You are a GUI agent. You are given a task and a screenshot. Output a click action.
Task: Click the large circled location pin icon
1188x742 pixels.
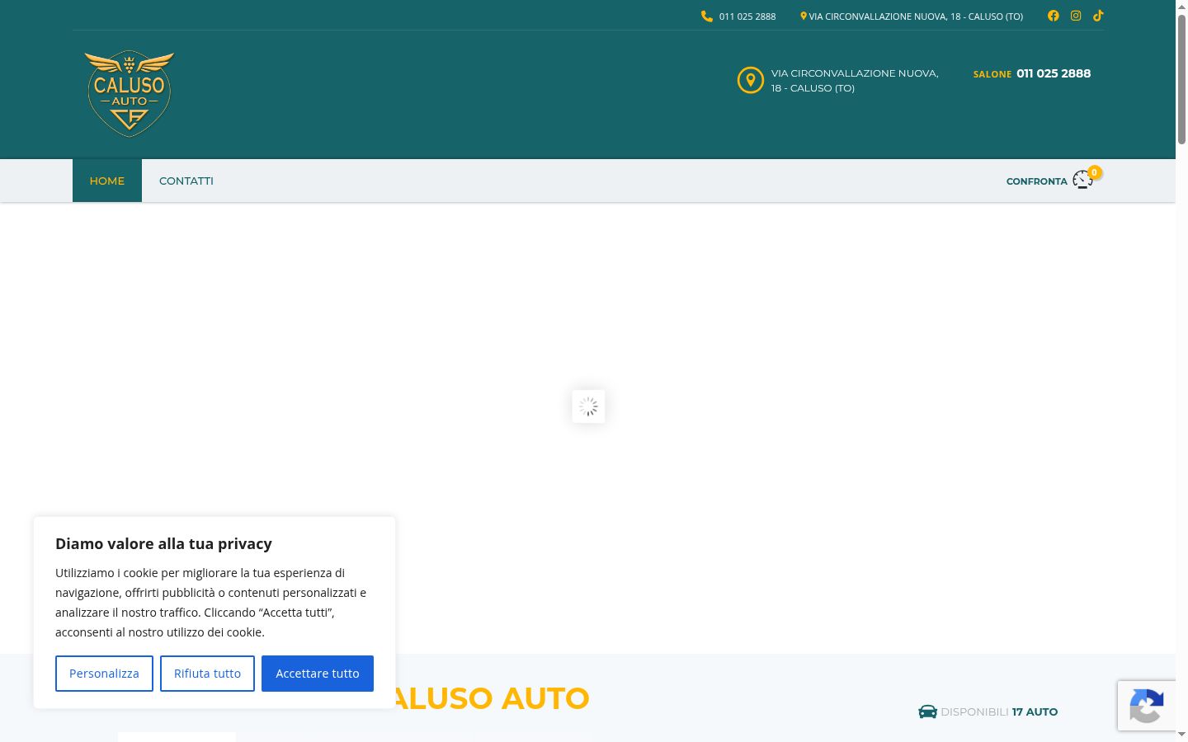751,80
